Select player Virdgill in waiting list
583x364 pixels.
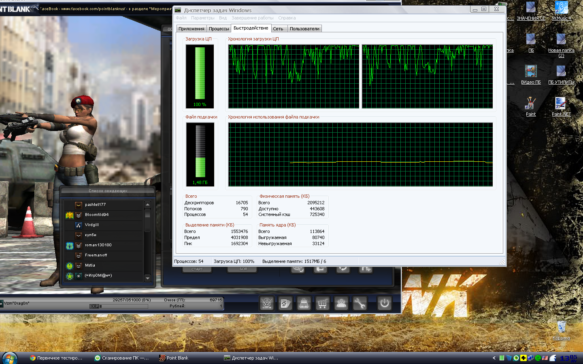[103, 225]
